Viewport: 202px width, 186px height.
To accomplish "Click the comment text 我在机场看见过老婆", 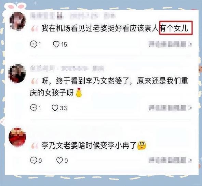I will point(74,28).
